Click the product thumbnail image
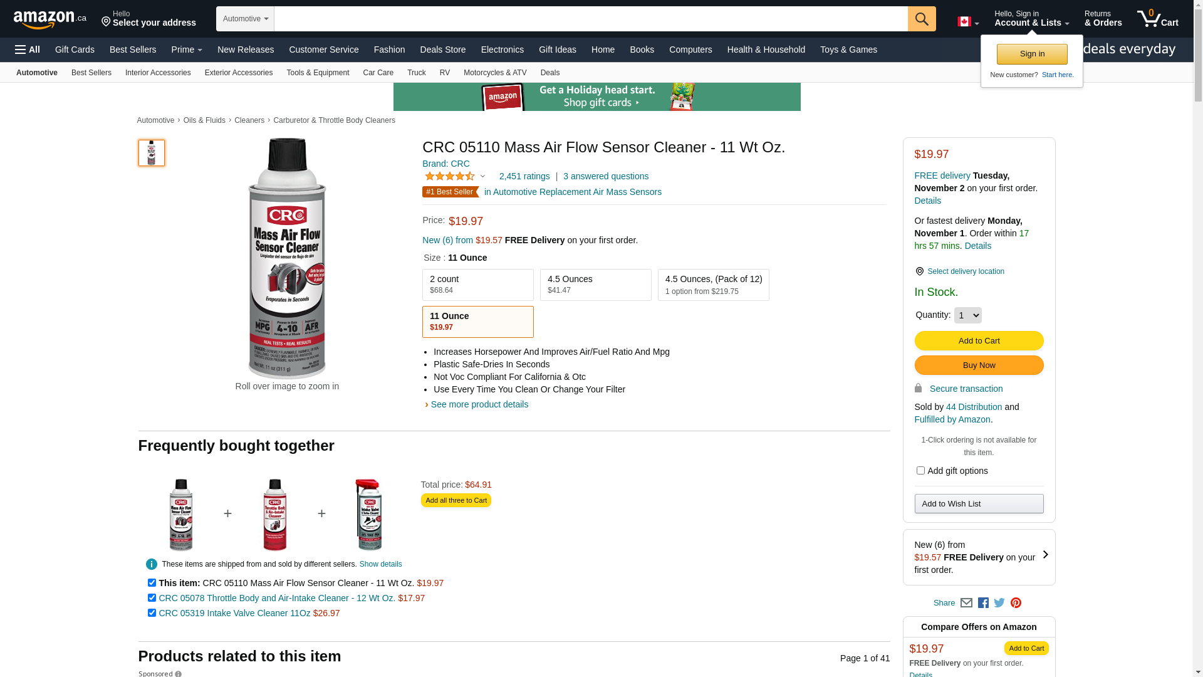 (x=152, y=153)
